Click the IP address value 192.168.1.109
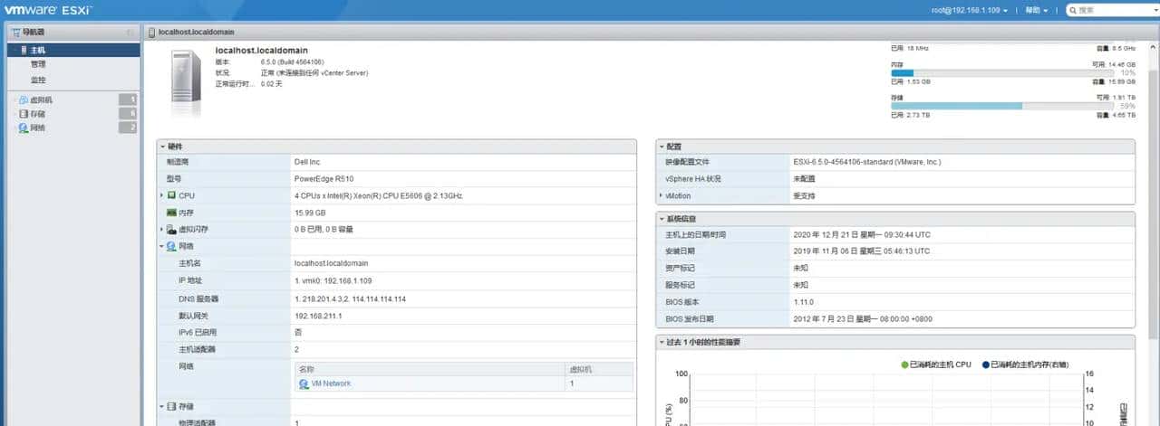The height and width of the screenshot is (426, 1160). click(333, 280)
